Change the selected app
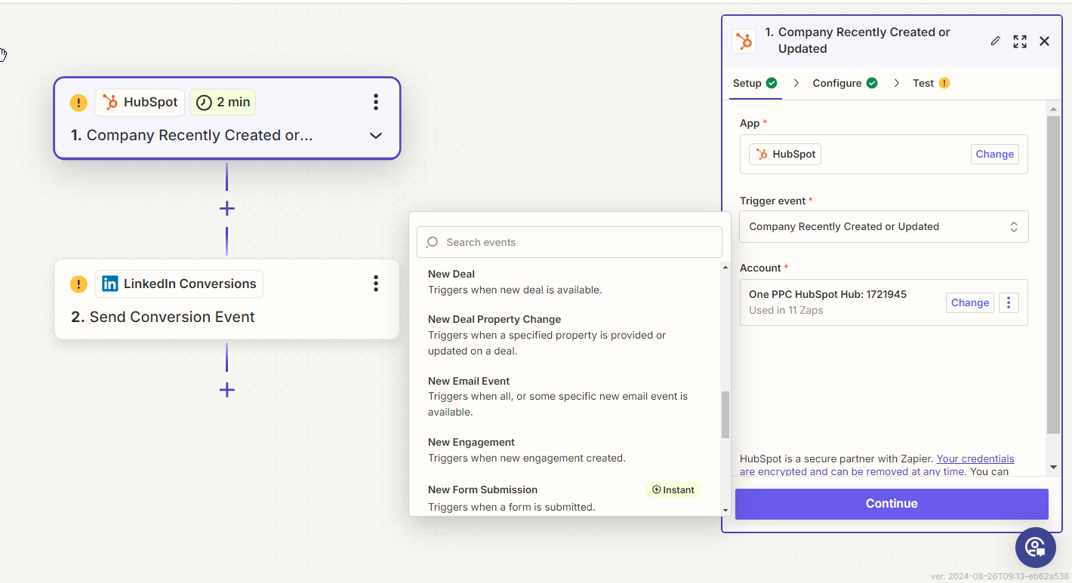 (994, 154)
